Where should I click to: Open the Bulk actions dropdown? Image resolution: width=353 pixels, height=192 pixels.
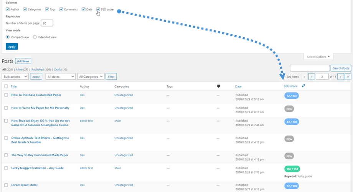15,76
